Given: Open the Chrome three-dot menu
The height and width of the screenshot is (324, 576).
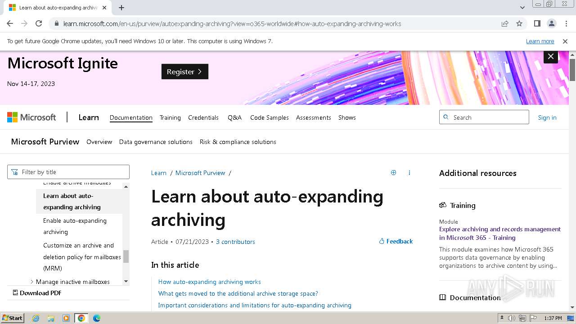Looking at the screenshot, I should 566,23.
